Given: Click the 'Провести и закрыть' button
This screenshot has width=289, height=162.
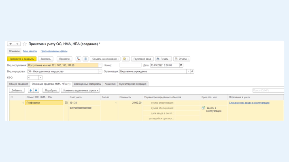Looking at the screenshot, I should 22,59.
